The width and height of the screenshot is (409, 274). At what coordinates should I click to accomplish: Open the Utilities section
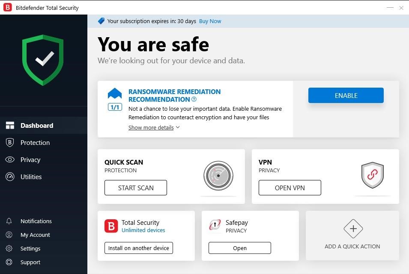coord(44,177)
